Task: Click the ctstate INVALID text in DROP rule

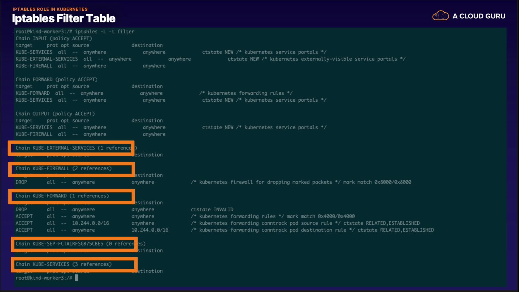Action: tap(212, 210)
